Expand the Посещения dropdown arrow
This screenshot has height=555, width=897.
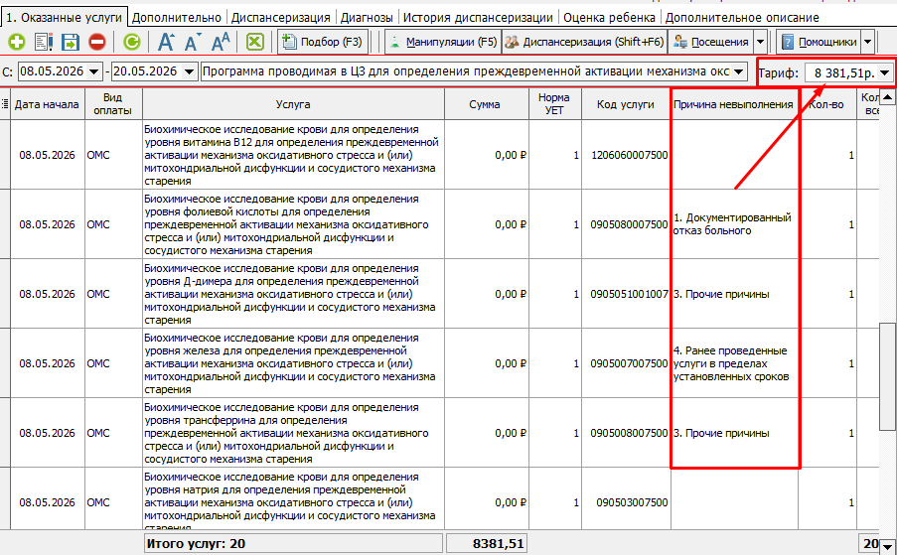(760, 42)
